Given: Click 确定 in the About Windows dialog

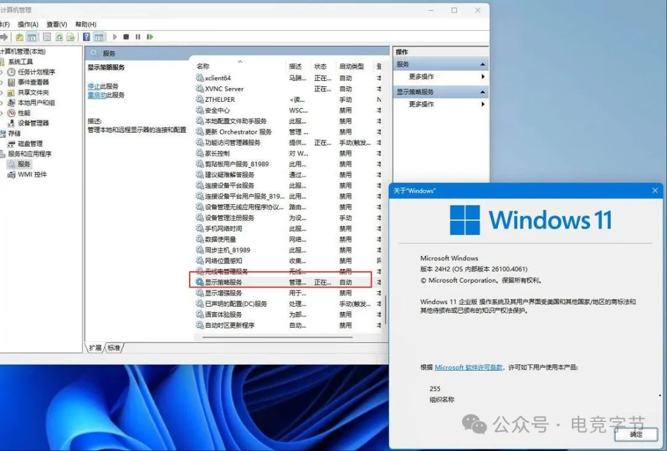Looking at the screenshot, I should click(x=636, y=434).
